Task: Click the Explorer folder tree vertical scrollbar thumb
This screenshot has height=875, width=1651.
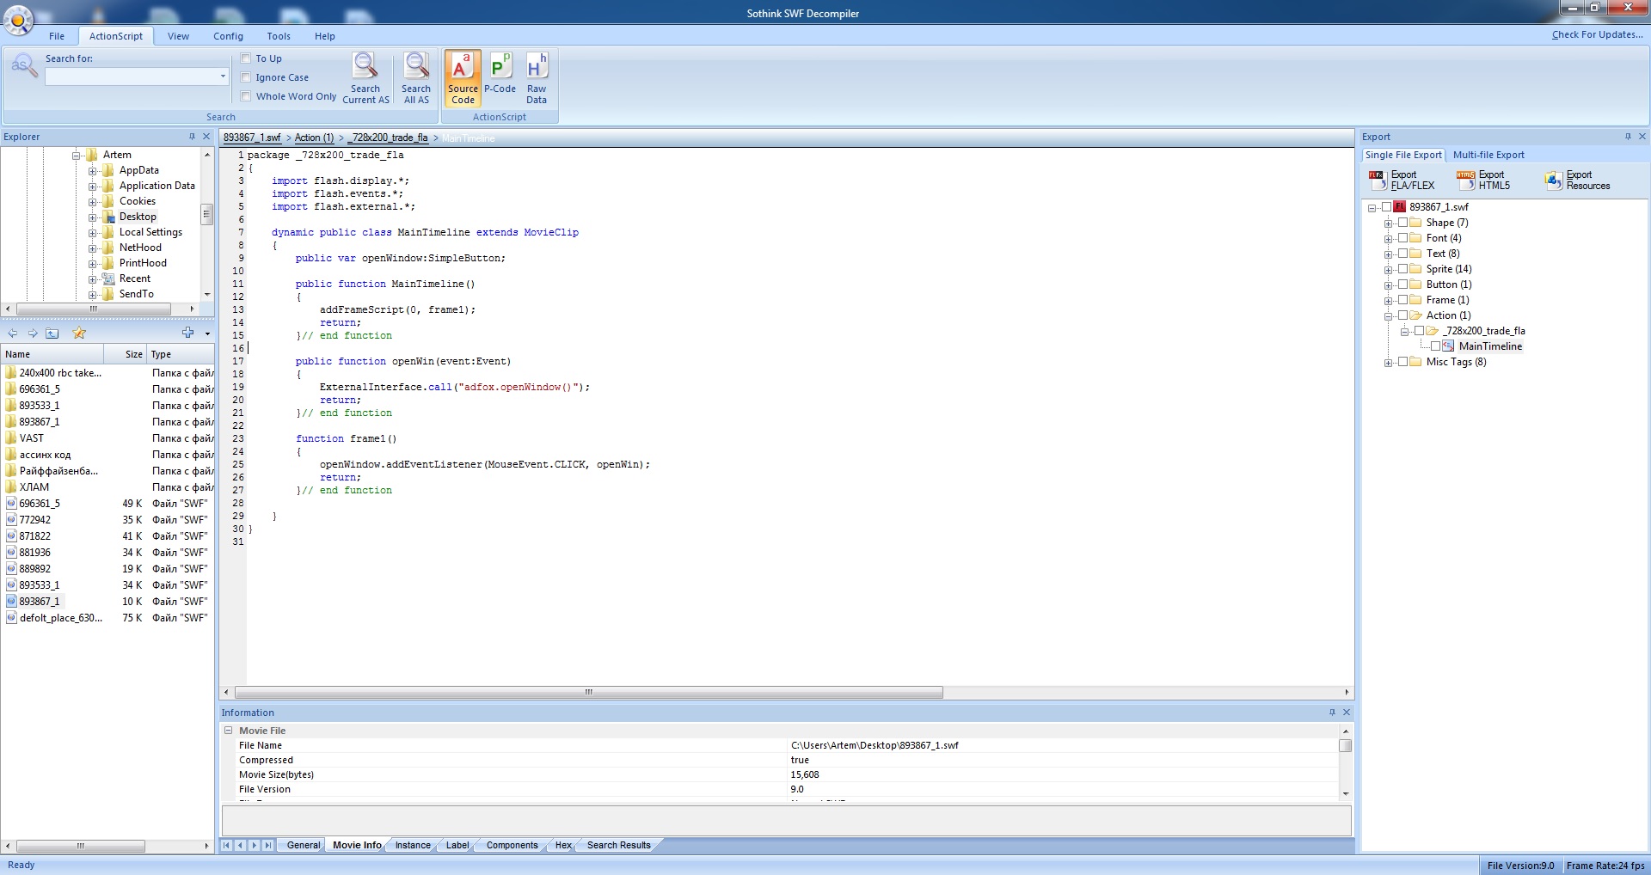Action: (x=206, y=214)
